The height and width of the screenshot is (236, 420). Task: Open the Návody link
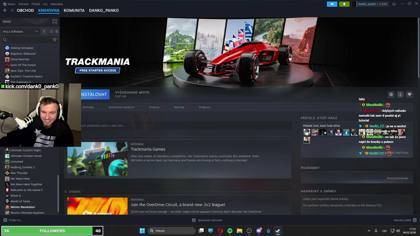point(179,107)
